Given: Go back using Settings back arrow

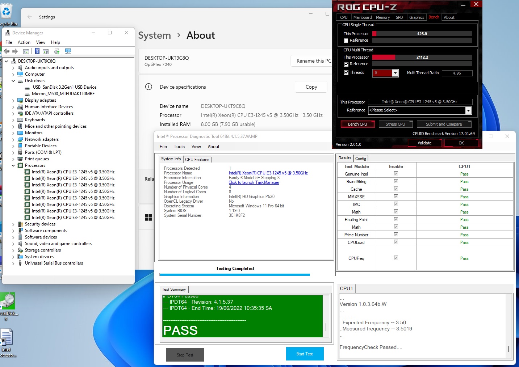Looking at the screenshot, I should point(30,17).
